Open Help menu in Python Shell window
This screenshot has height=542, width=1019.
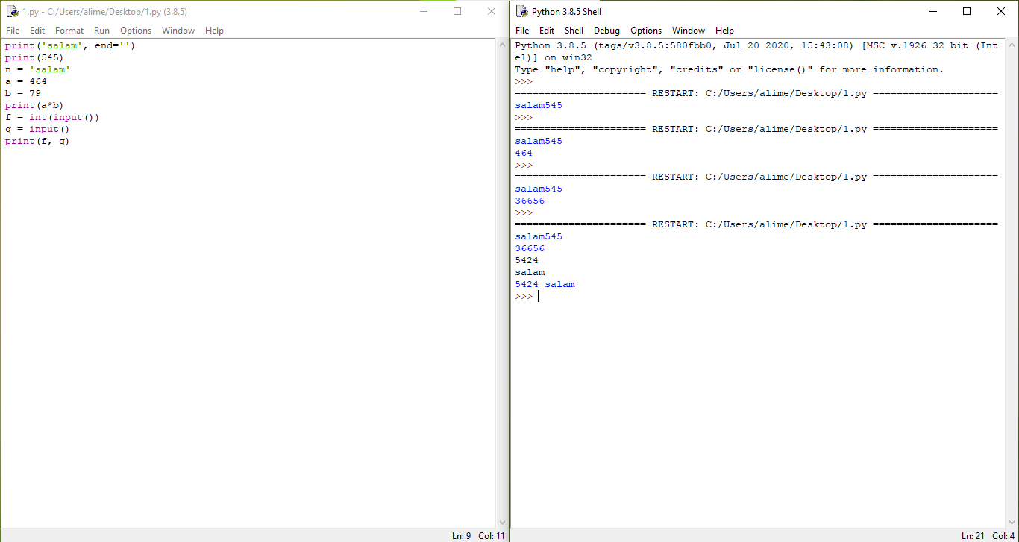pos(724,31)
